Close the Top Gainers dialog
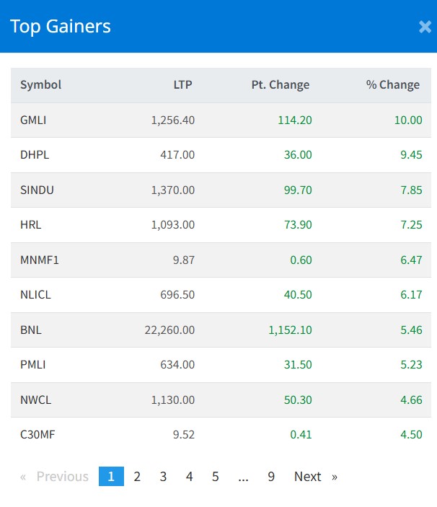Viewport: 437px width, 507px height. coord(425,27)
